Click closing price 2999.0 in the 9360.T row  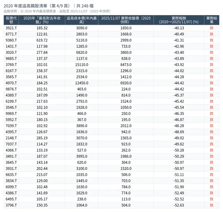(126, 40)
